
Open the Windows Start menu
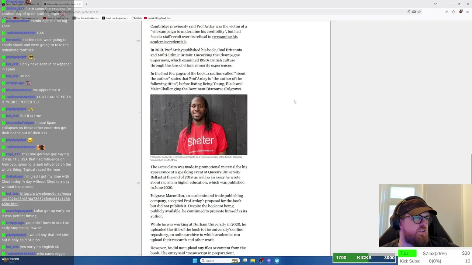click(195, 261)
